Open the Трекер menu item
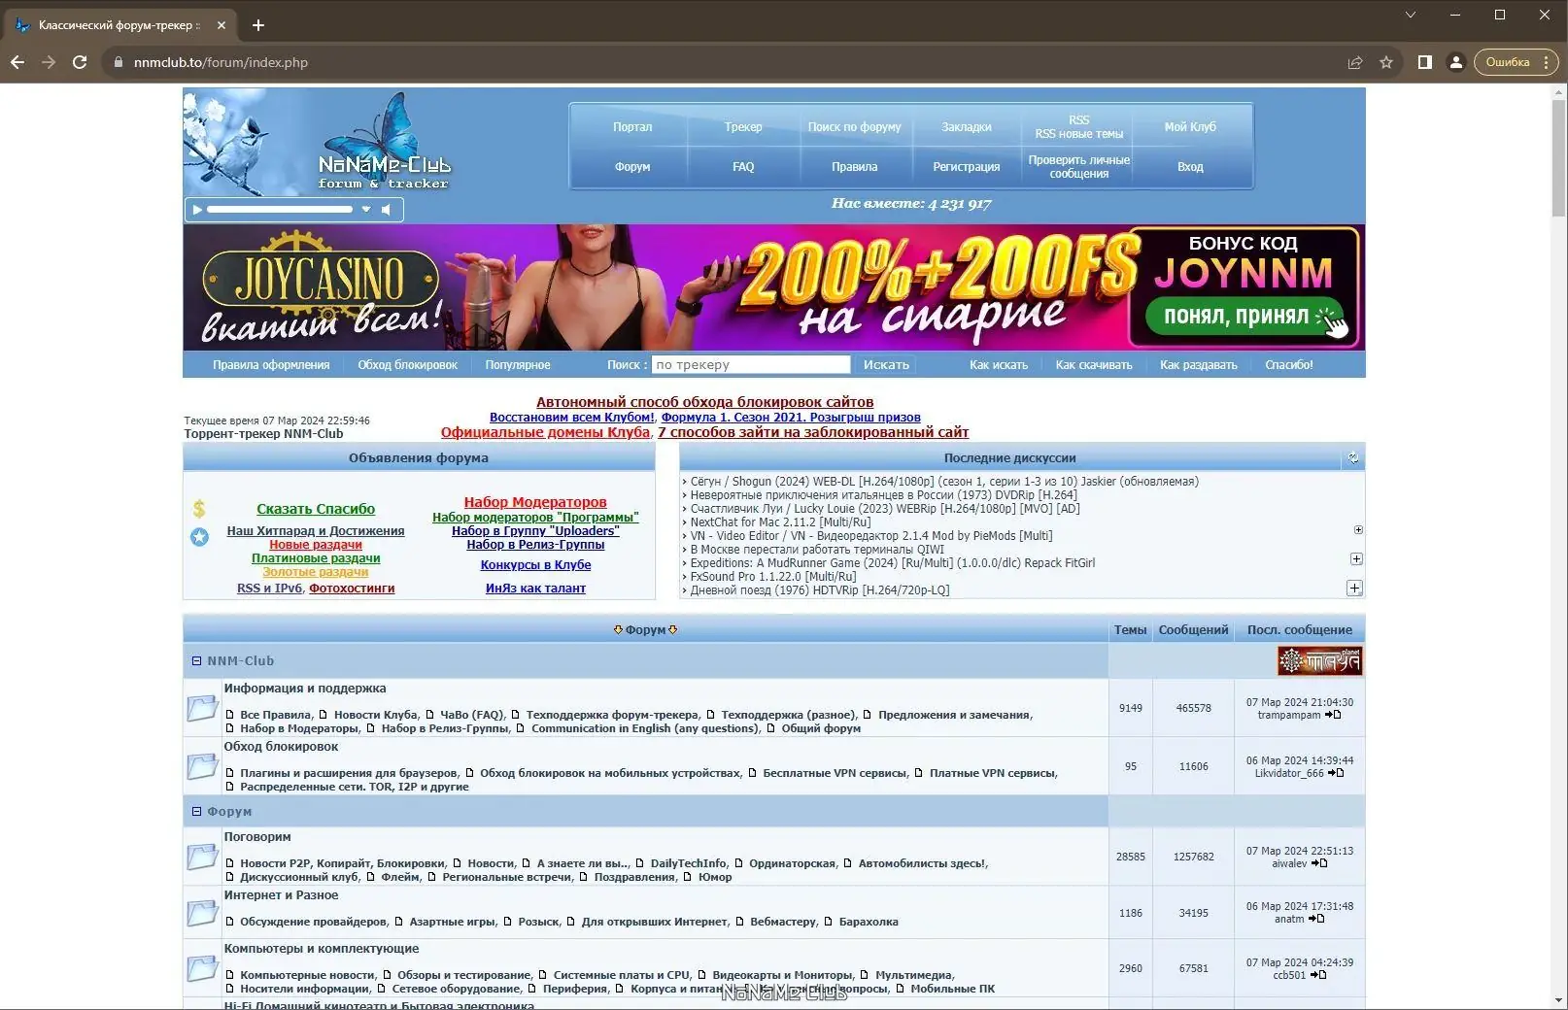The width and height of the screenshot is (1568, 1010). 742,126
